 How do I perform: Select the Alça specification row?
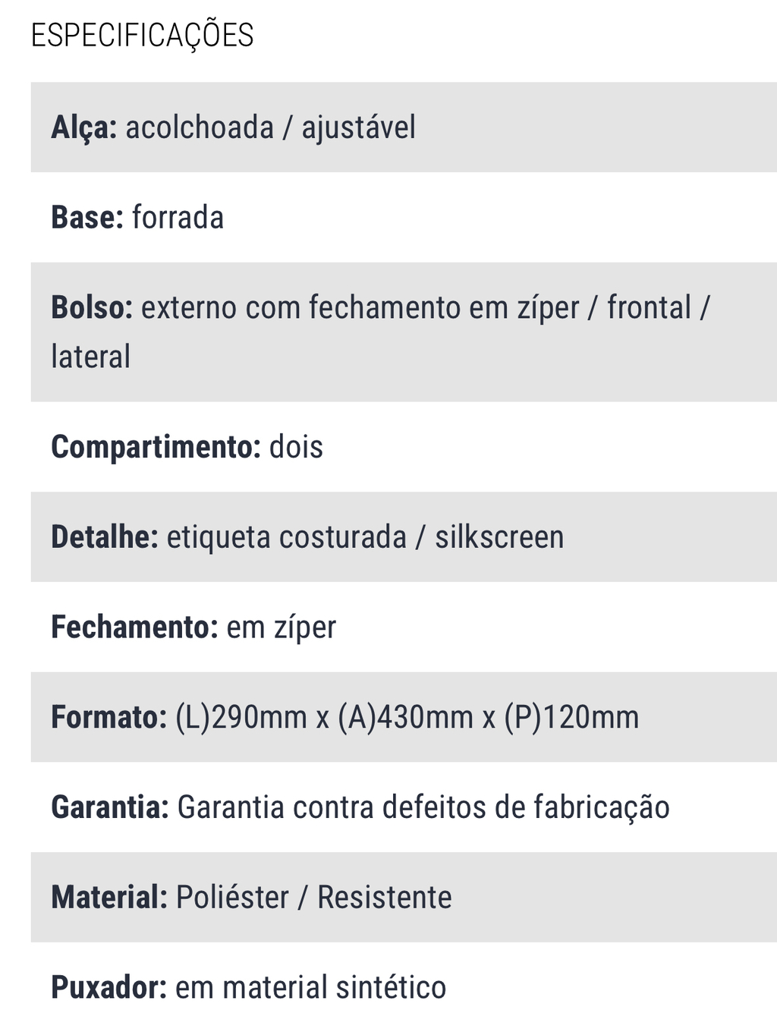point(404,127)
